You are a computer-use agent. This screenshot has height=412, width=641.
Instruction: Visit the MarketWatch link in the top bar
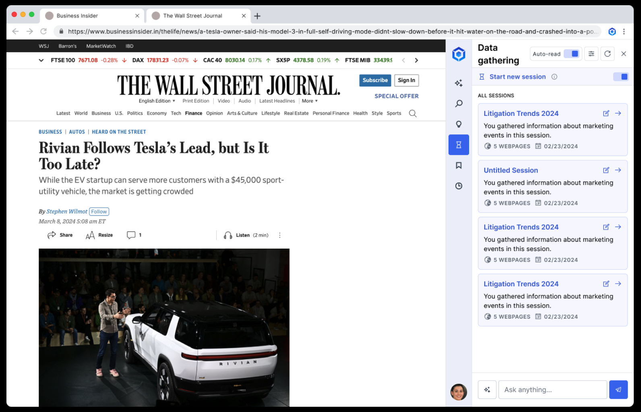click(101, 46)
